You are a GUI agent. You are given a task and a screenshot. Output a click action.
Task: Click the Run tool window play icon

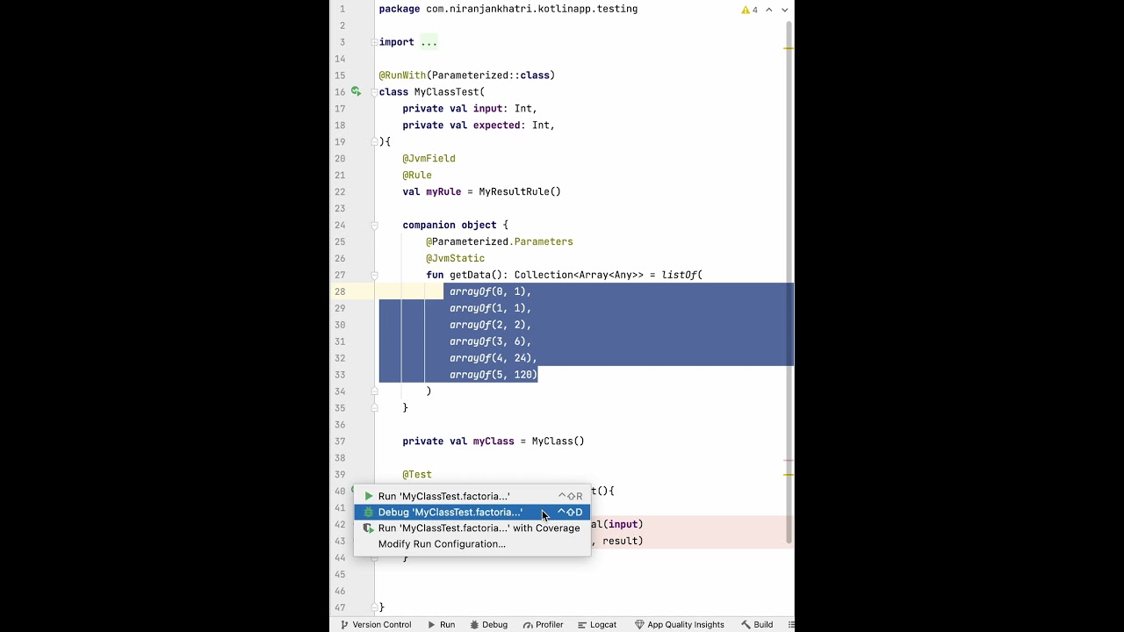tap(431, 625)
